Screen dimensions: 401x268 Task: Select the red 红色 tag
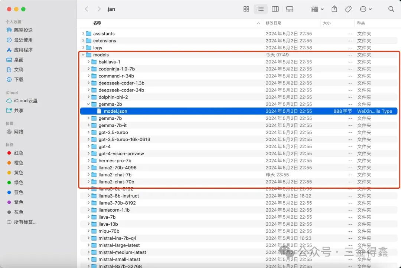19,153
